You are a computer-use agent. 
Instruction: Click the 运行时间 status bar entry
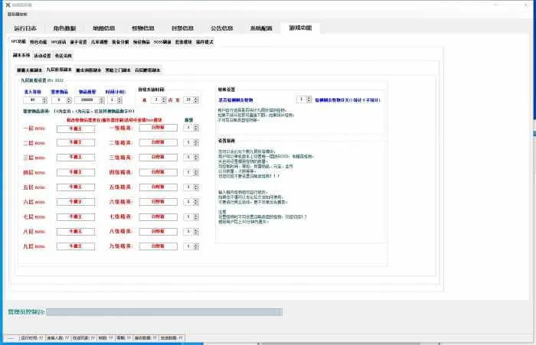31,338
